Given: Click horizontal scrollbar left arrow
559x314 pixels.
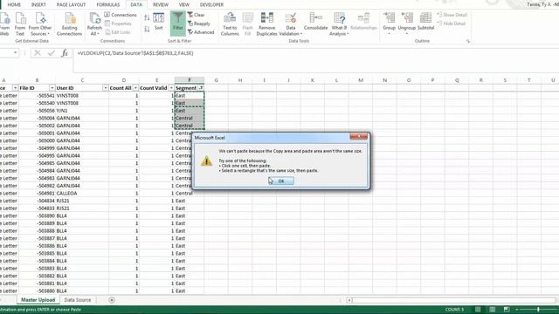Looking at the screenshot, I should pyautogui.click(x=349, y=300).
